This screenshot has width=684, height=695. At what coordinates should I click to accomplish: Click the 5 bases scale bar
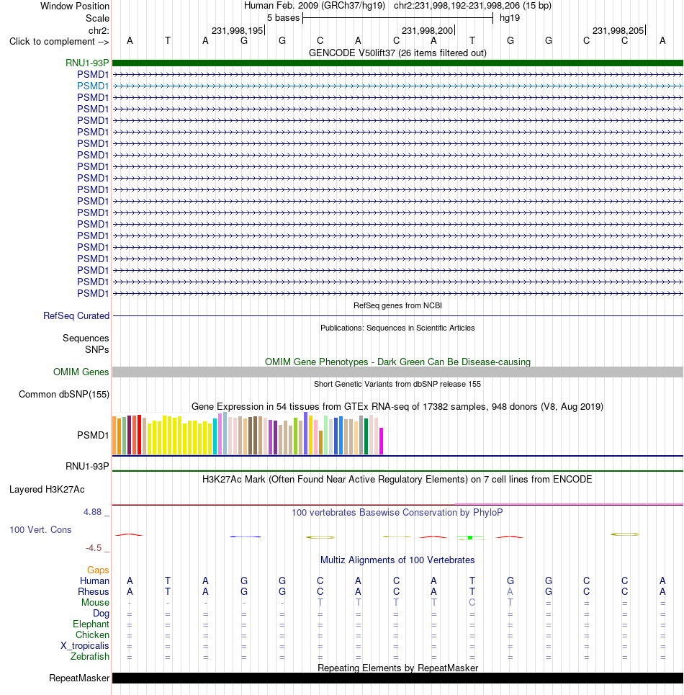coord(397,18)
